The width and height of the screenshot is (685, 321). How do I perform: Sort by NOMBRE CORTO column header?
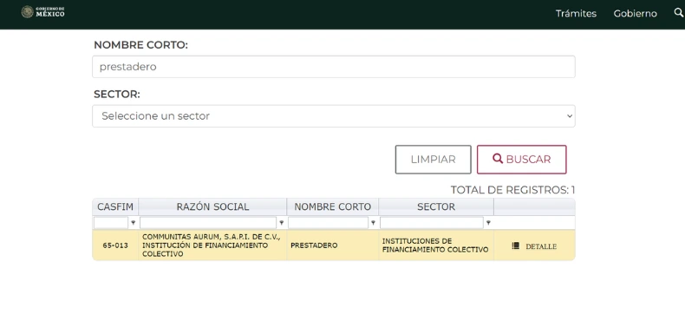(x=332, y=206)
